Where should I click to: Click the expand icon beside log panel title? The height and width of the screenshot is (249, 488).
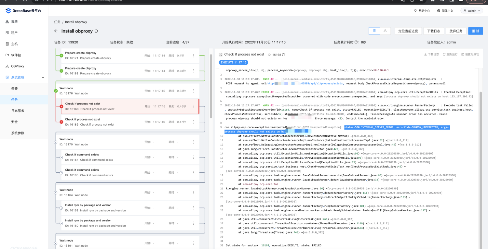(x=221, y=55)
